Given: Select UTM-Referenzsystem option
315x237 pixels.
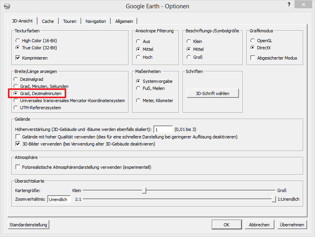Looking at the screenshot, I should point(37,108).
